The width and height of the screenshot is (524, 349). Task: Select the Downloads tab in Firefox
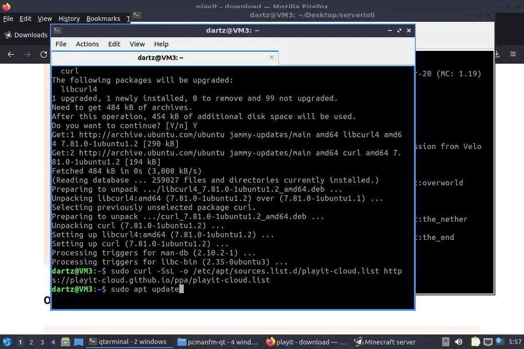coord(26,35)
